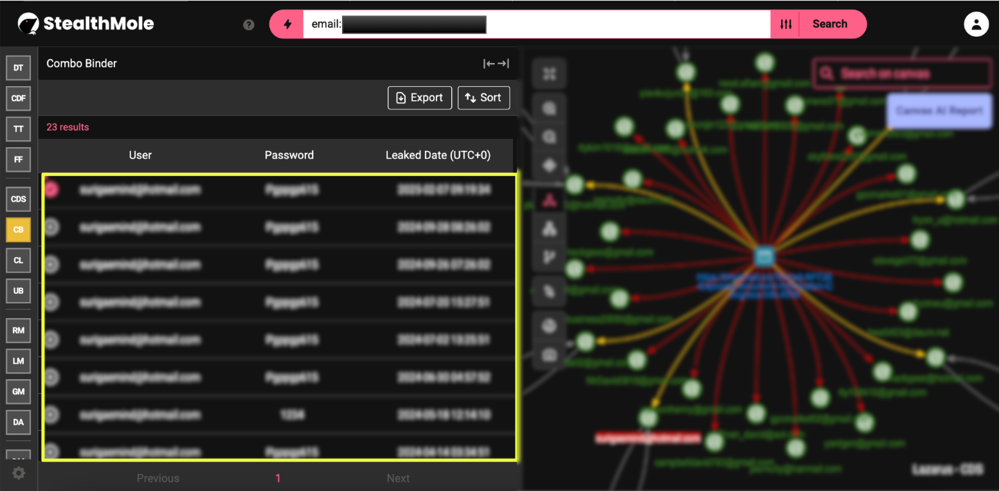Click the help question mark icon
Image resolution: width=999 pixels, height=491 pixels.
[x=249, y=25]
